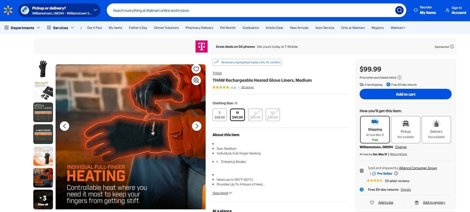Click +3 View all thumbnail
The height and width of the screenshot is (212, 470).
tap(43, 200)
